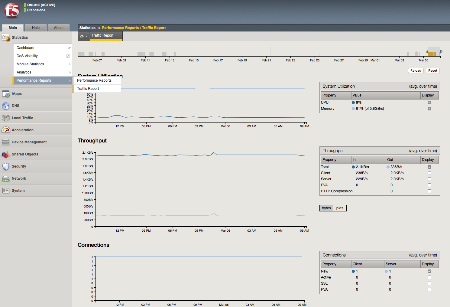Open the Device Management icon

6,142
